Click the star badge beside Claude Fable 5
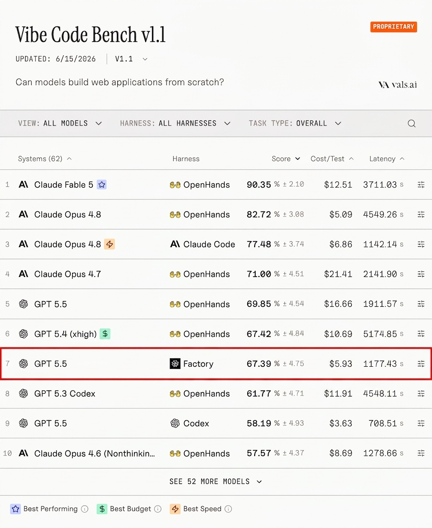The width and height of the screenshot is (432, 528). [x=102, y=185]
